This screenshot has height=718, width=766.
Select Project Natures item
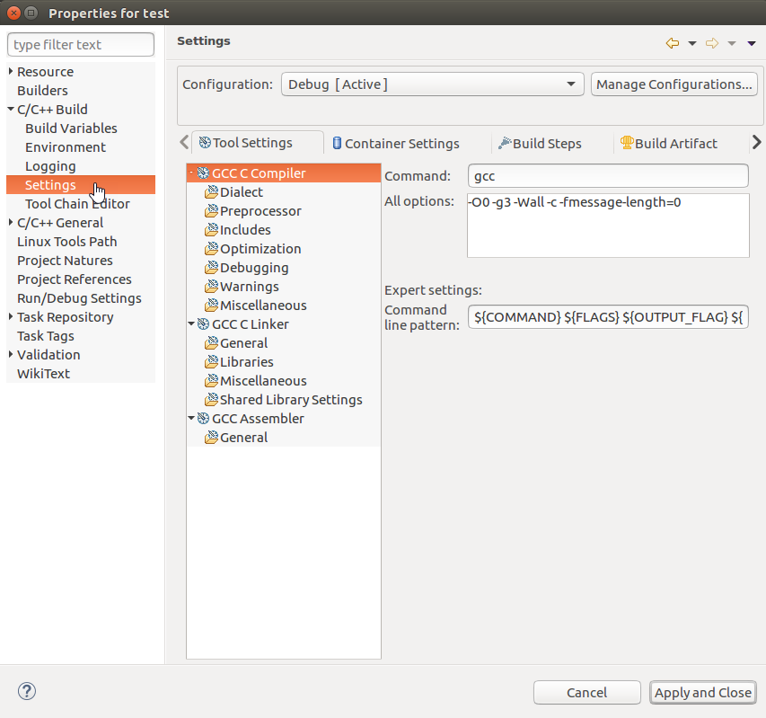(65, 261)
